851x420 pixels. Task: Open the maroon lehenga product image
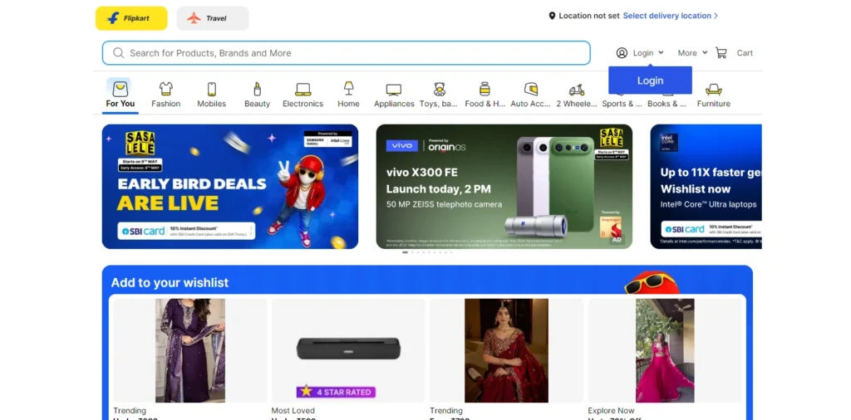[506, 350]
